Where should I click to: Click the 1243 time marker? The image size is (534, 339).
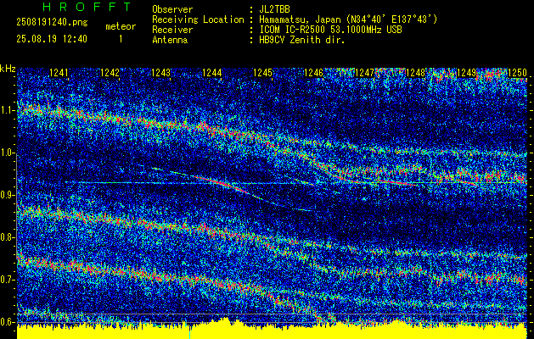click(x=160, y=73)
